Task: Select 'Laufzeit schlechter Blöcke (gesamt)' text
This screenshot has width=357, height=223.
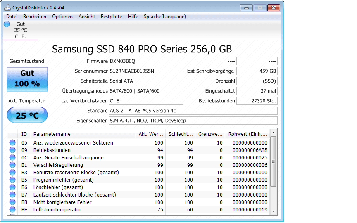Action: pyautogui.click(x=75, y=195)
